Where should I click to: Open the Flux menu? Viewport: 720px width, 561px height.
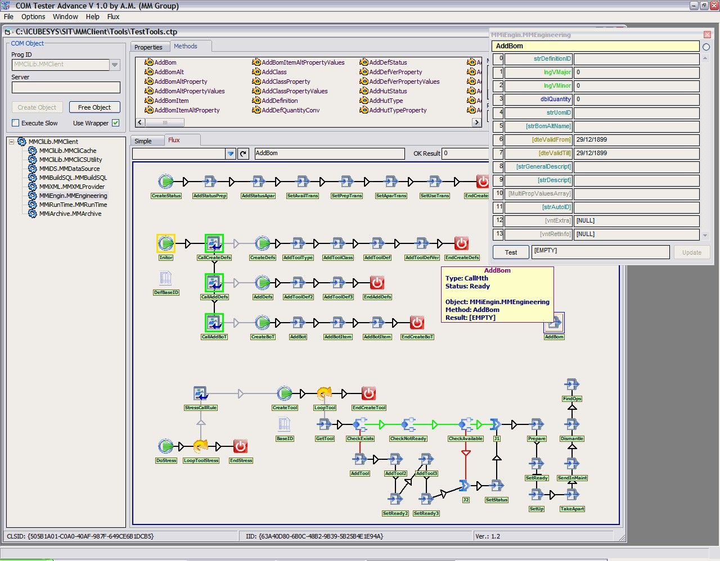click(x=113, y=17)
